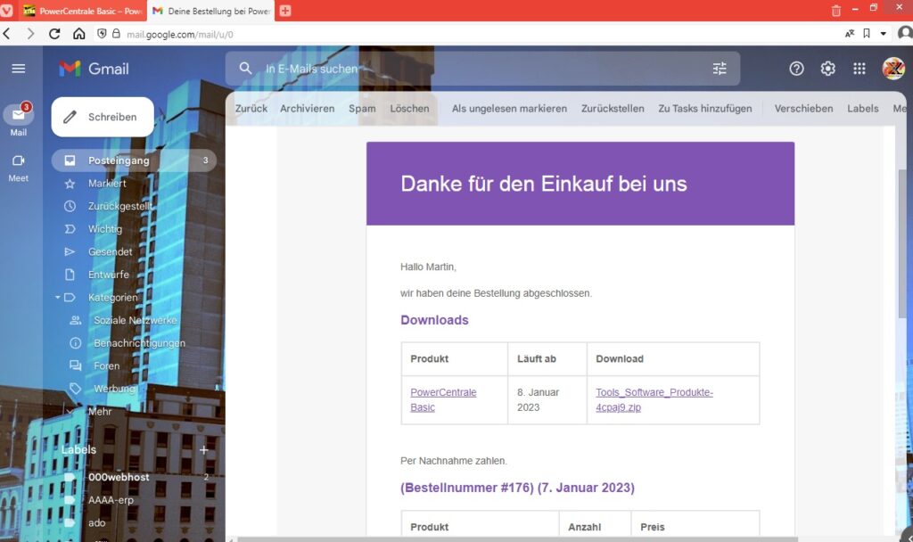Click Zu Tasks hinzufügen
The image size is (913, 542).
[x=705, y=108]
